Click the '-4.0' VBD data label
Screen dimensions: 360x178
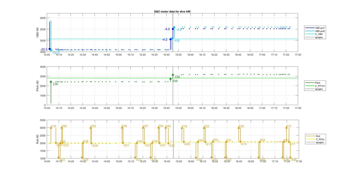(167, 29)
